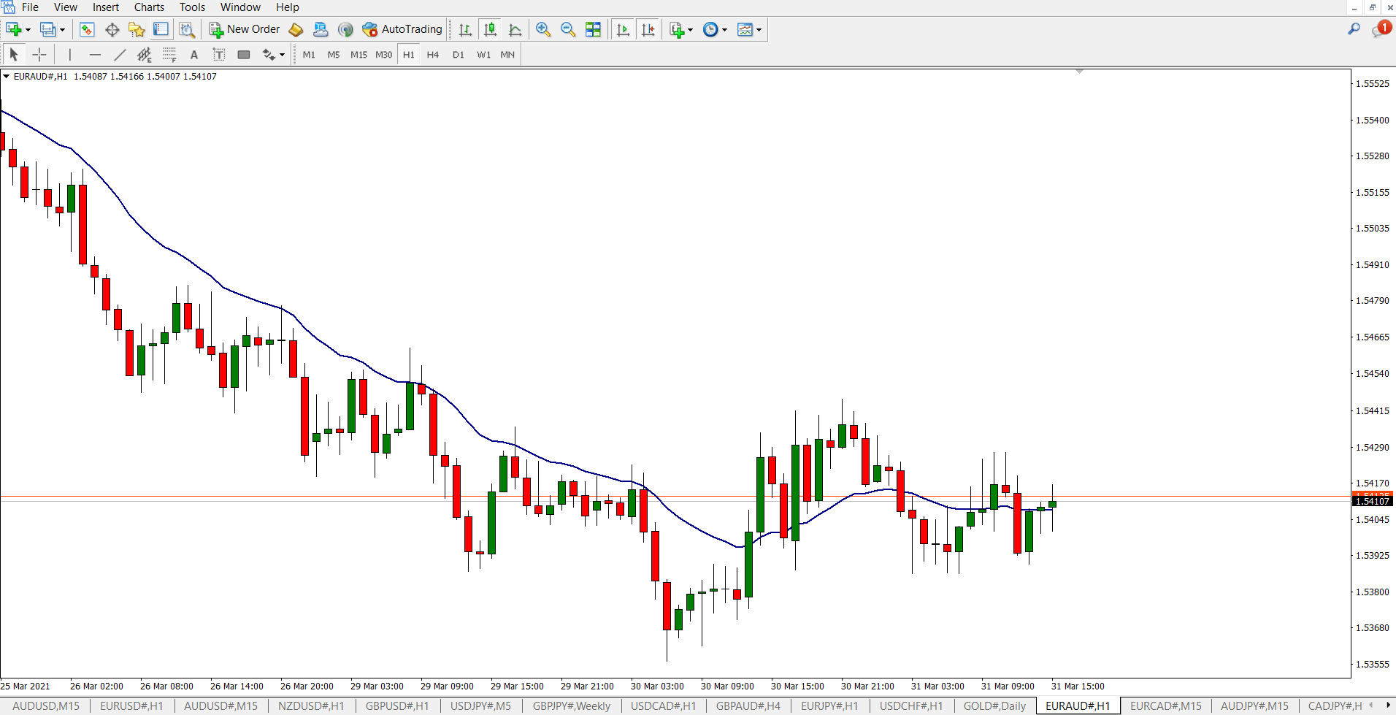Image resolution: width=1396 pixels, height=715 pixels.
Task: Switch to the USDCHF#,H1 chart tab
Action: (910, 706)
